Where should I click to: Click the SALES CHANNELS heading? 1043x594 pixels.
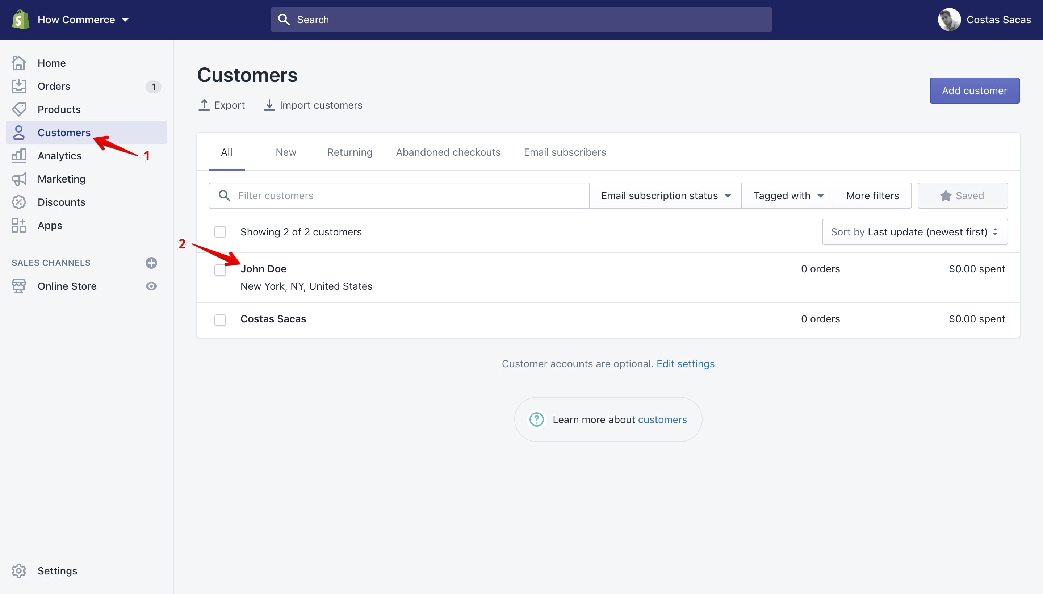point(51,263)
